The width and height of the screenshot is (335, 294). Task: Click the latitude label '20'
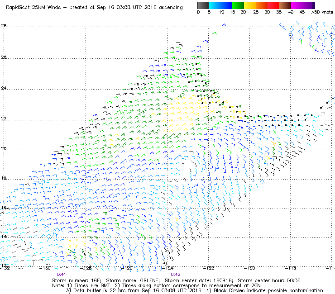tap(4, 149)
